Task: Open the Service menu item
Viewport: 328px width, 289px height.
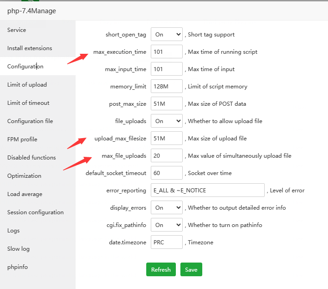Action: coord(17,30)
